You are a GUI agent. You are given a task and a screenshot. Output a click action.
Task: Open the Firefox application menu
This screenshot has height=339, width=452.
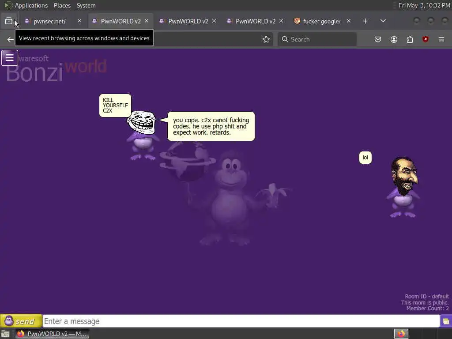441,39
